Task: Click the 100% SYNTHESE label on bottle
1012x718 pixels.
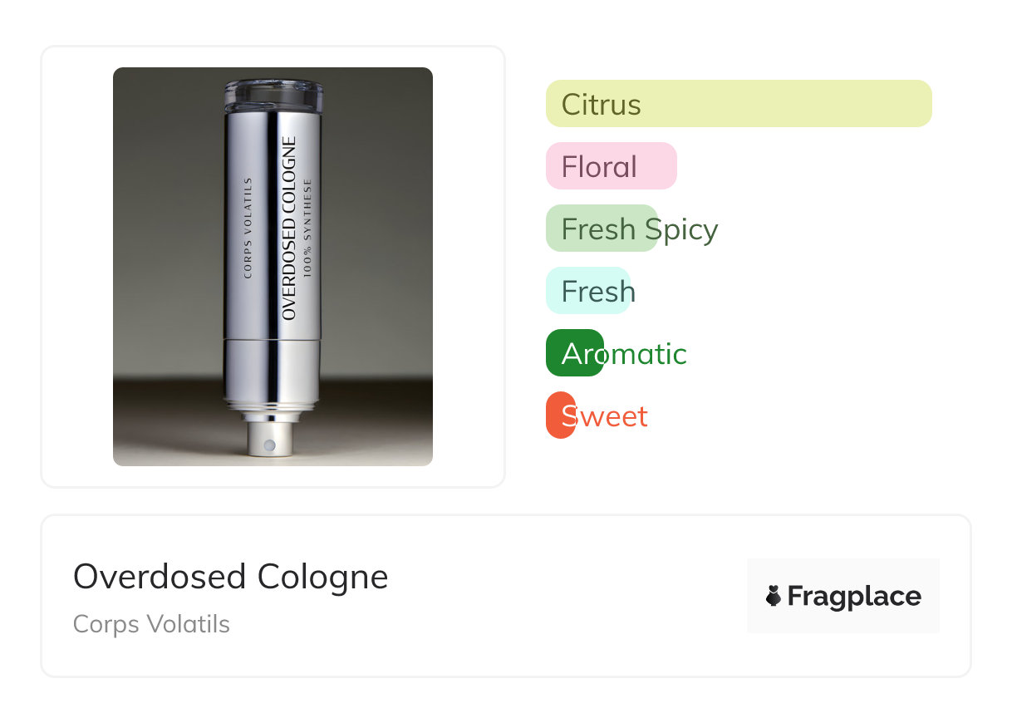Action: click(x=308, y=227)
